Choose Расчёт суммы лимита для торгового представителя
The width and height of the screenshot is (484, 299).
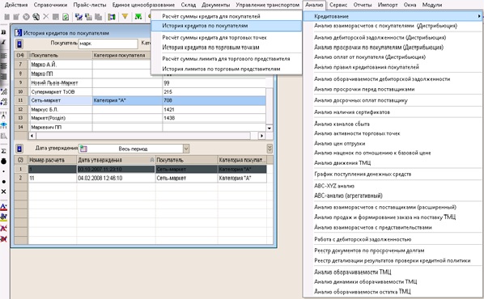coord(227,58)
